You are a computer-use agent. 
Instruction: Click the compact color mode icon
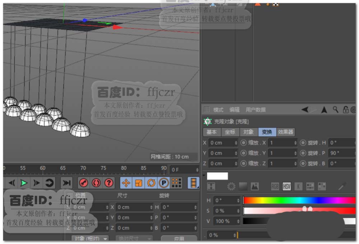coord(211,186)
